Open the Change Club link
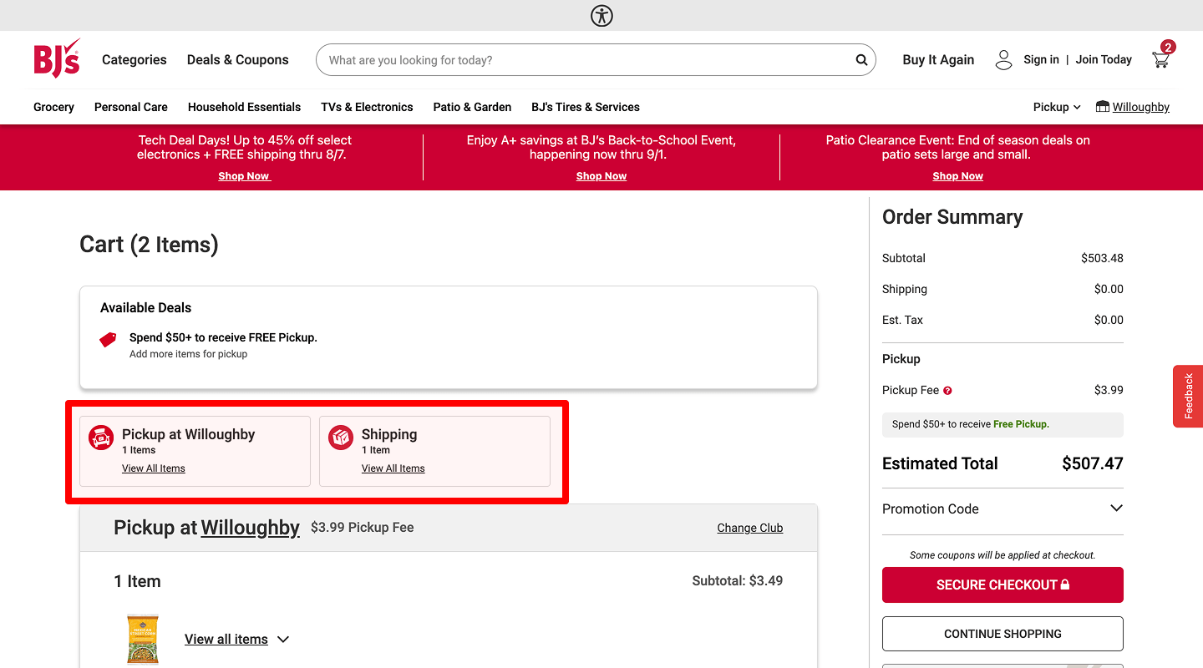Viewport: 1203px width, 668px height. pyautogui.click(x=749, y=527)
